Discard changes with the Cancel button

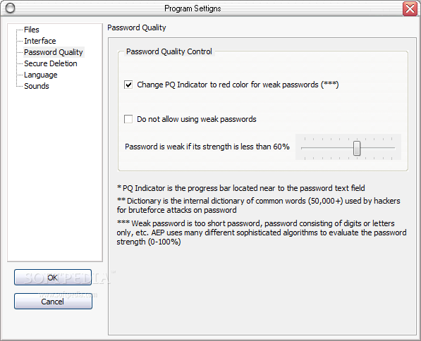click(x=53, y=302)
